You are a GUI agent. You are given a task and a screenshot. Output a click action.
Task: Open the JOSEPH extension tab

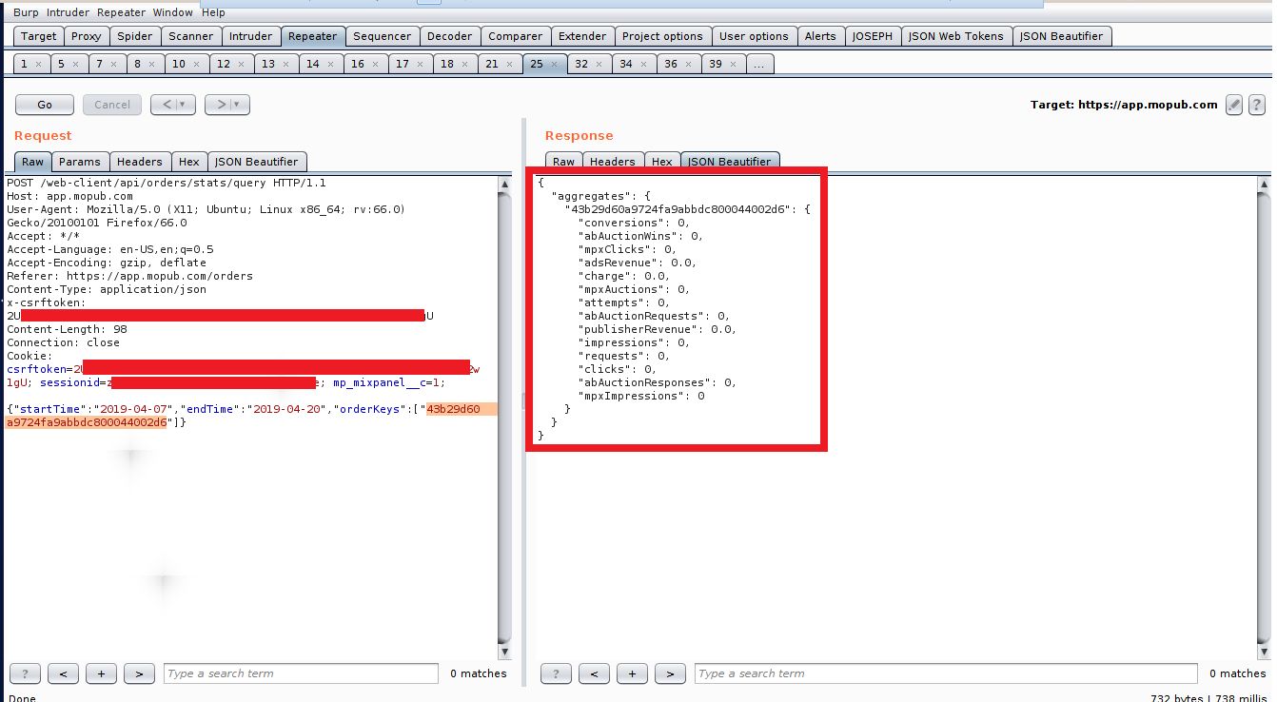tap(873, 36)
